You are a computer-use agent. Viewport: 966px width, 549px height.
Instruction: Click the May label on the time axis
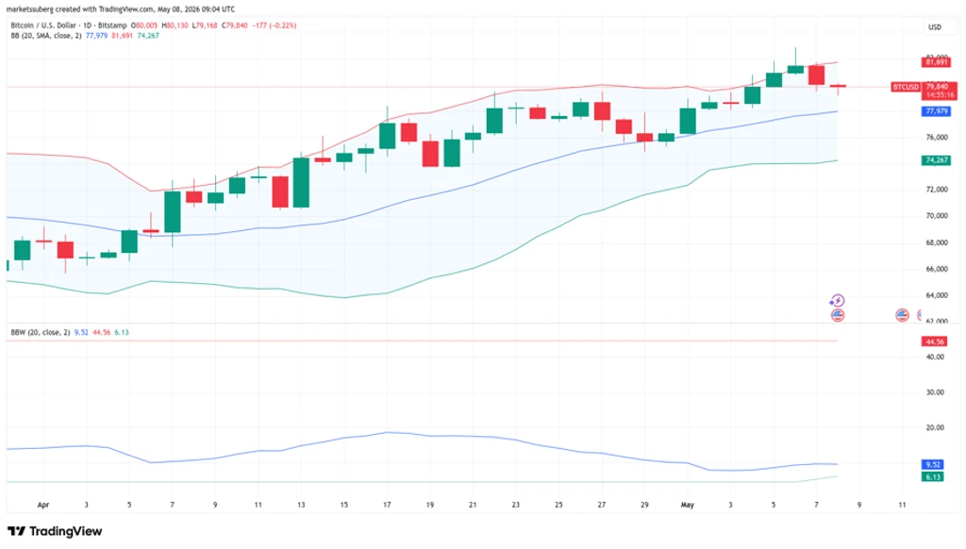pos(687,505)
